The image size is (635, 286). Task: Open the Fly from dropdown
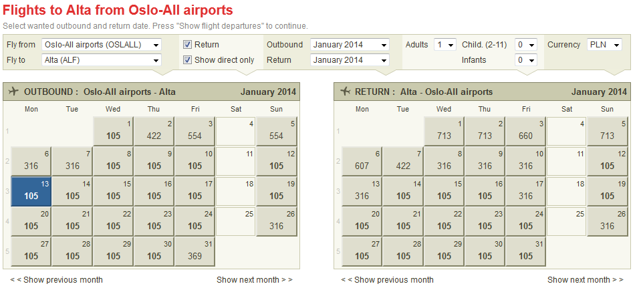coord(101,45)
